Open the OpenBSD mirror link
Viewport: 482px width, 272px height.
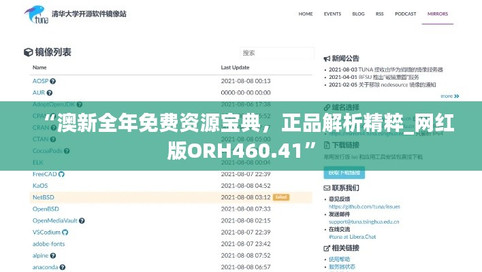click(46, 209)
